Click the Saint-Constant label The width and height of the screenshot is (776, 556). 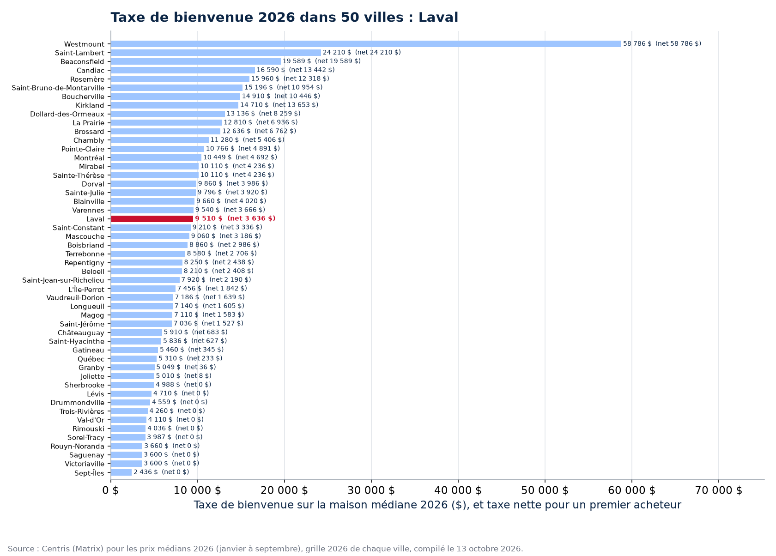(x=79, y=228)
